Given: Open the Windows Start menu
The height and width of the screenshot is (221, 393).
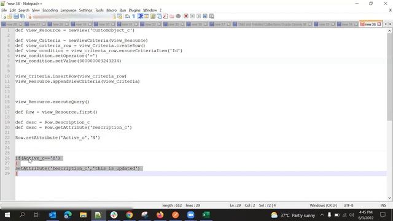Looking at the screenshot, I should [7, 215].
